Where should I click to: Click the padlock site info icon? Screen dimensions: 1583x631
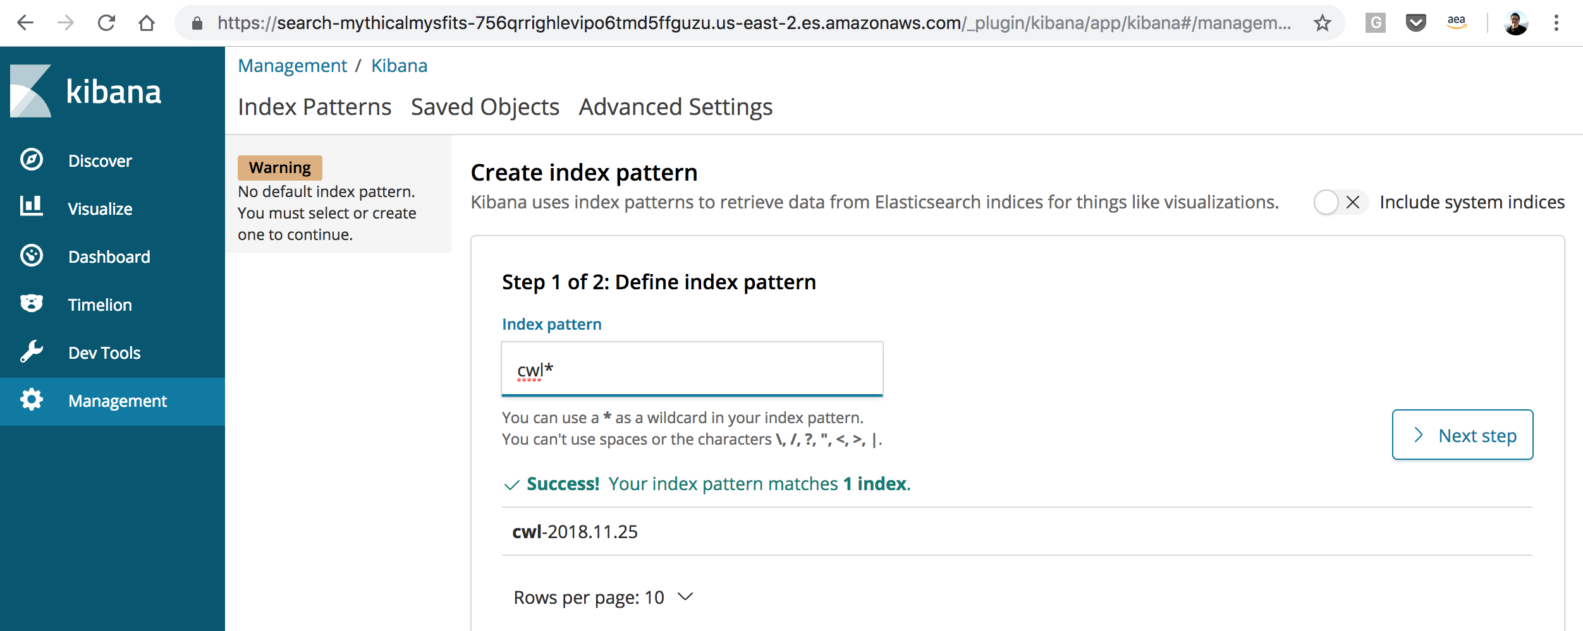[x=197, y=23]
